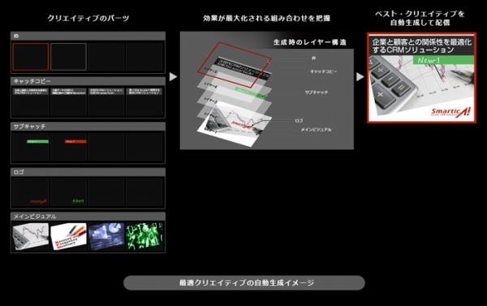This screenshot has height=306, width=487.
Task: Click the 枠 section header in parts panel
Action: click(x=88, y=36)
